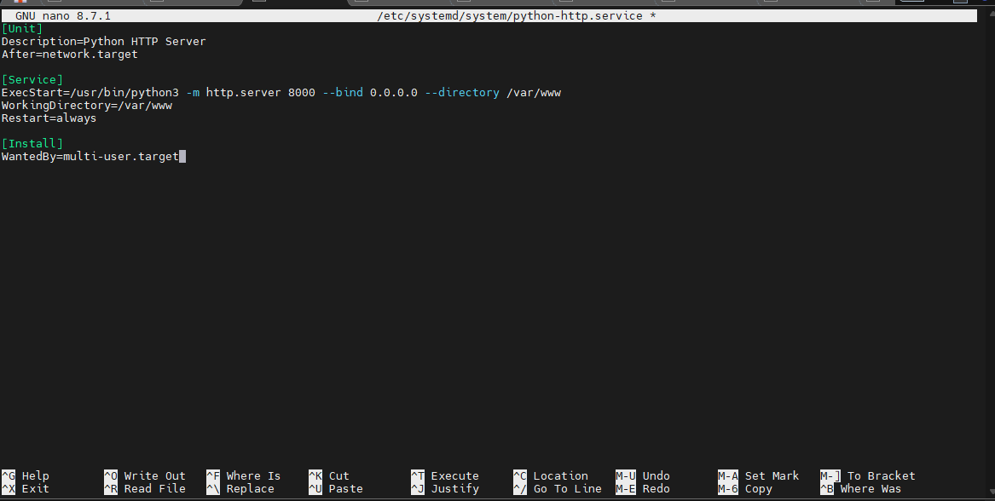Click the ^R Read File shortcut
Image resolution: width=995 pixels, height=501 pixels.
[145, 488]
